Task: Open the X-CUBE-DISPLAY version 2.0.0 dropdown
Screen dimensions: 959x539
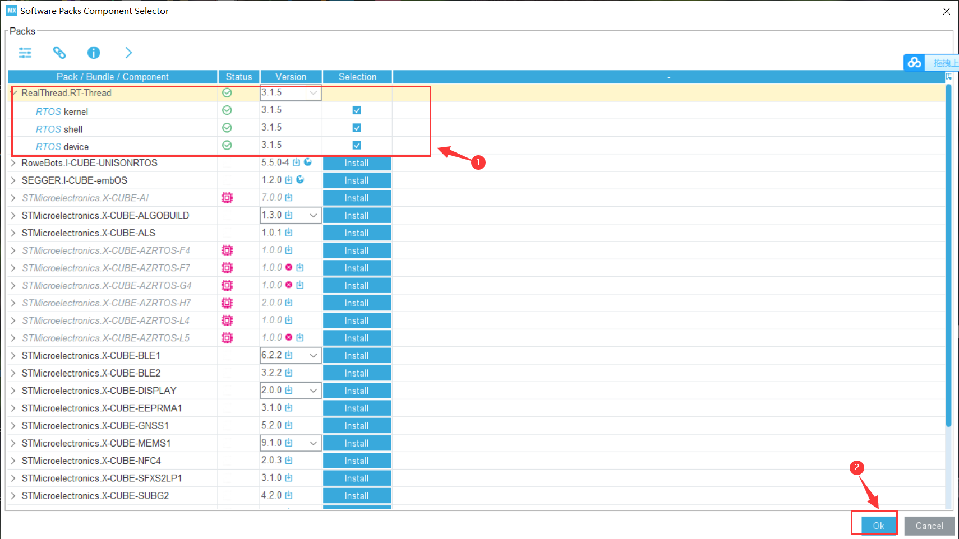Action: pos(313,391)
